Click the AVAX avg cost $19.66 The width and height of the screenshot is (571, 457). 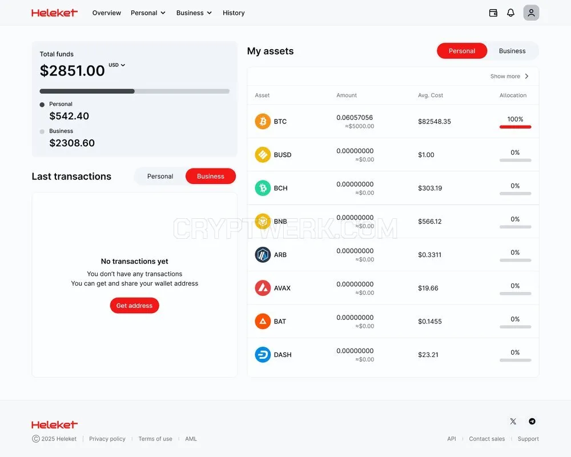[428, 288]
